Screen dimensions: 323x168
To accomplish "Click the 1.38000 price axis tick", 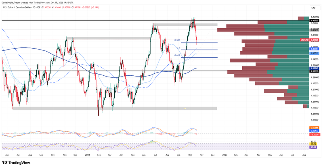I will [x=315, y=77].
